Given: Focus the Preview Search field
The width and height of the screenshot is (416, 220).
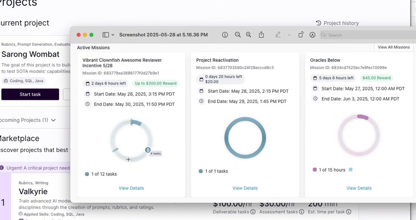Looking at the screenshot, I should pos(368,35).
